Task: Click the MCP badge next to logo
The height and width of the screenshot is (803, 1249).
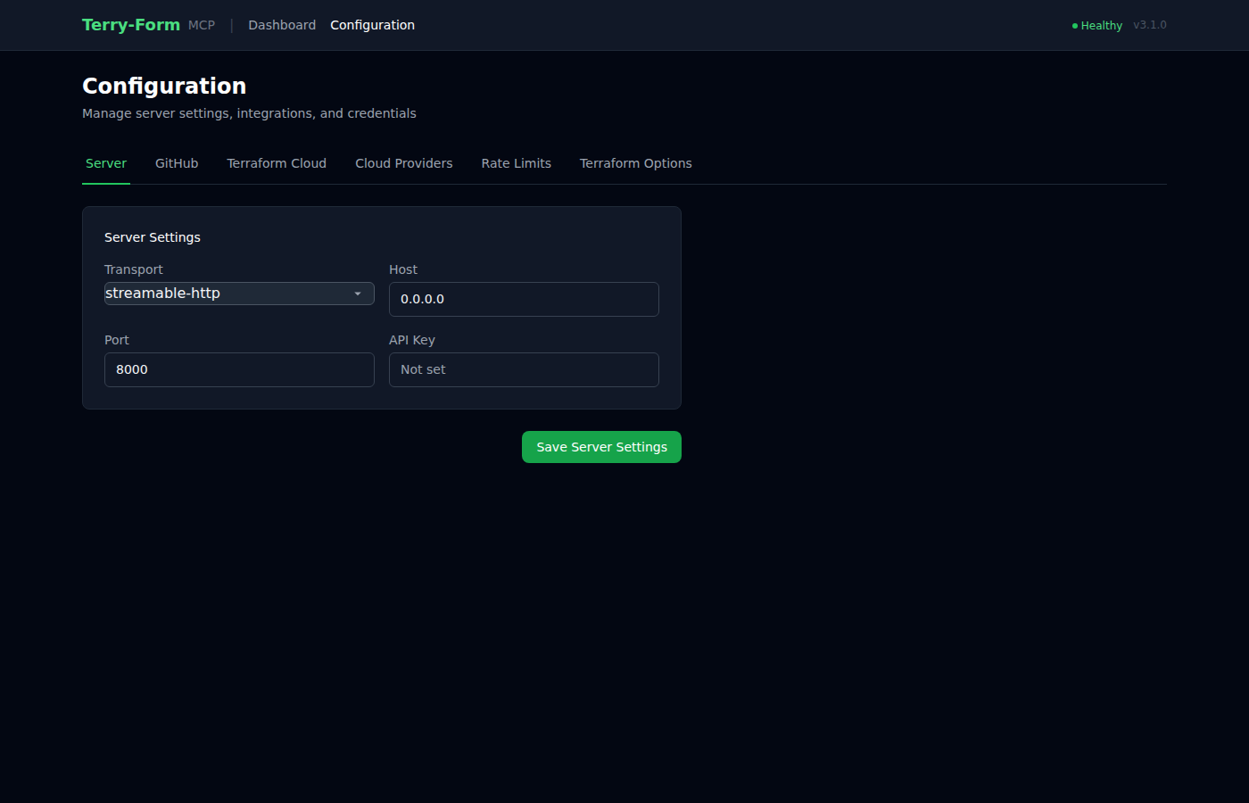Action: [202, 25]
